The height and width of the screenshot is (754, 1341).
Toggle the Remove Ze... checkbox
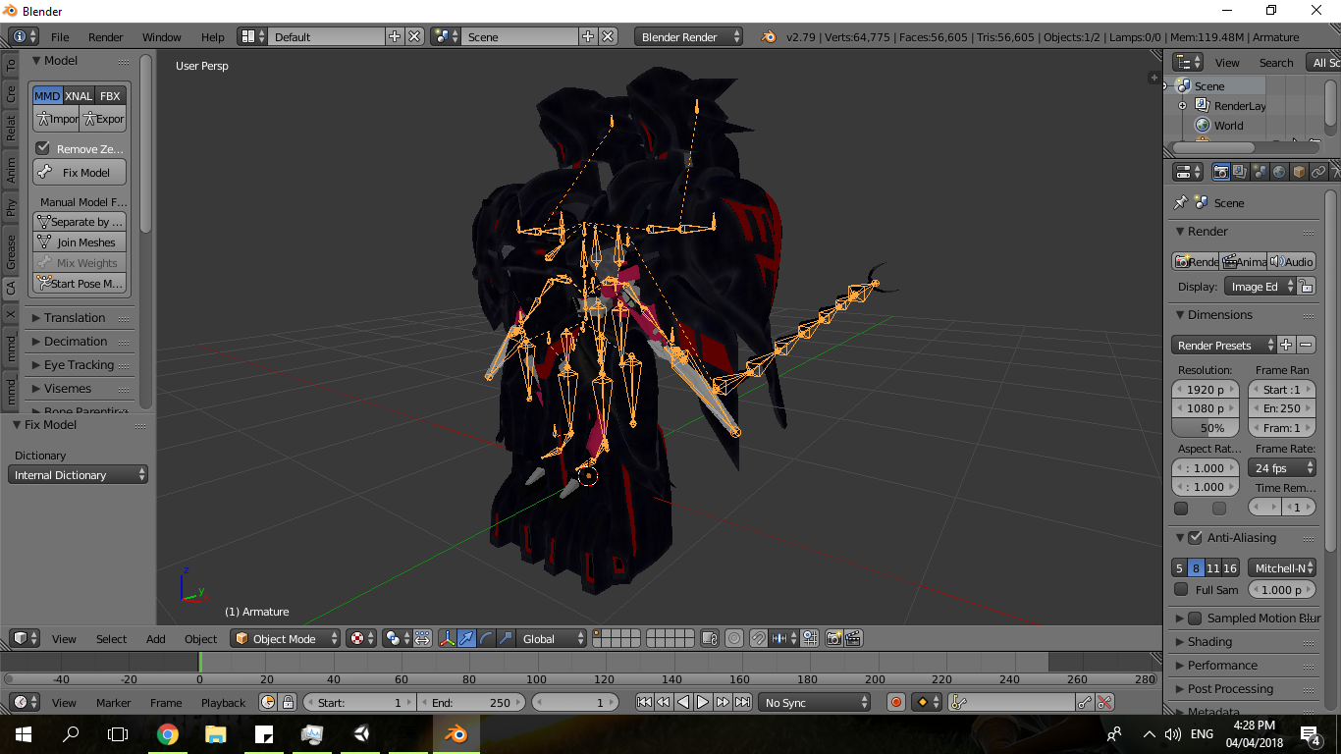click(43, 148)
